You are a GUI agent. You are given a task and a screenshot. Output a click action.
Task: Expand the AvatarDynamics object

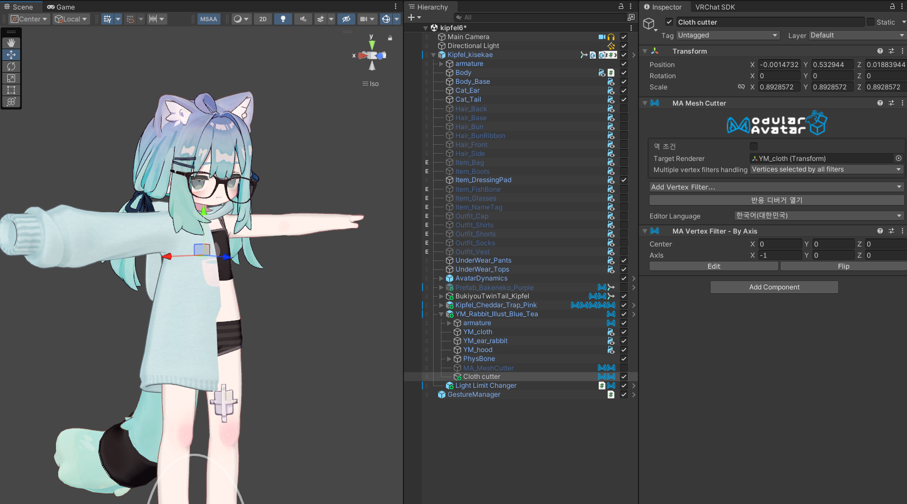(441, 278)
